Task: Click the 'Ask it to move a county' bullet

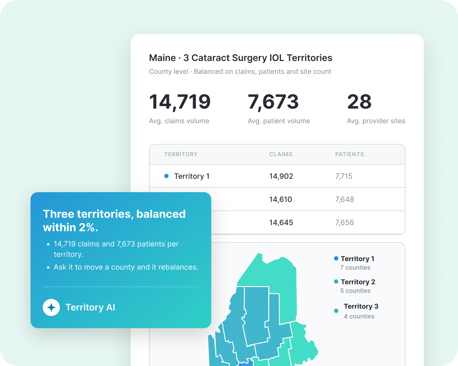Action: [126, 267]
